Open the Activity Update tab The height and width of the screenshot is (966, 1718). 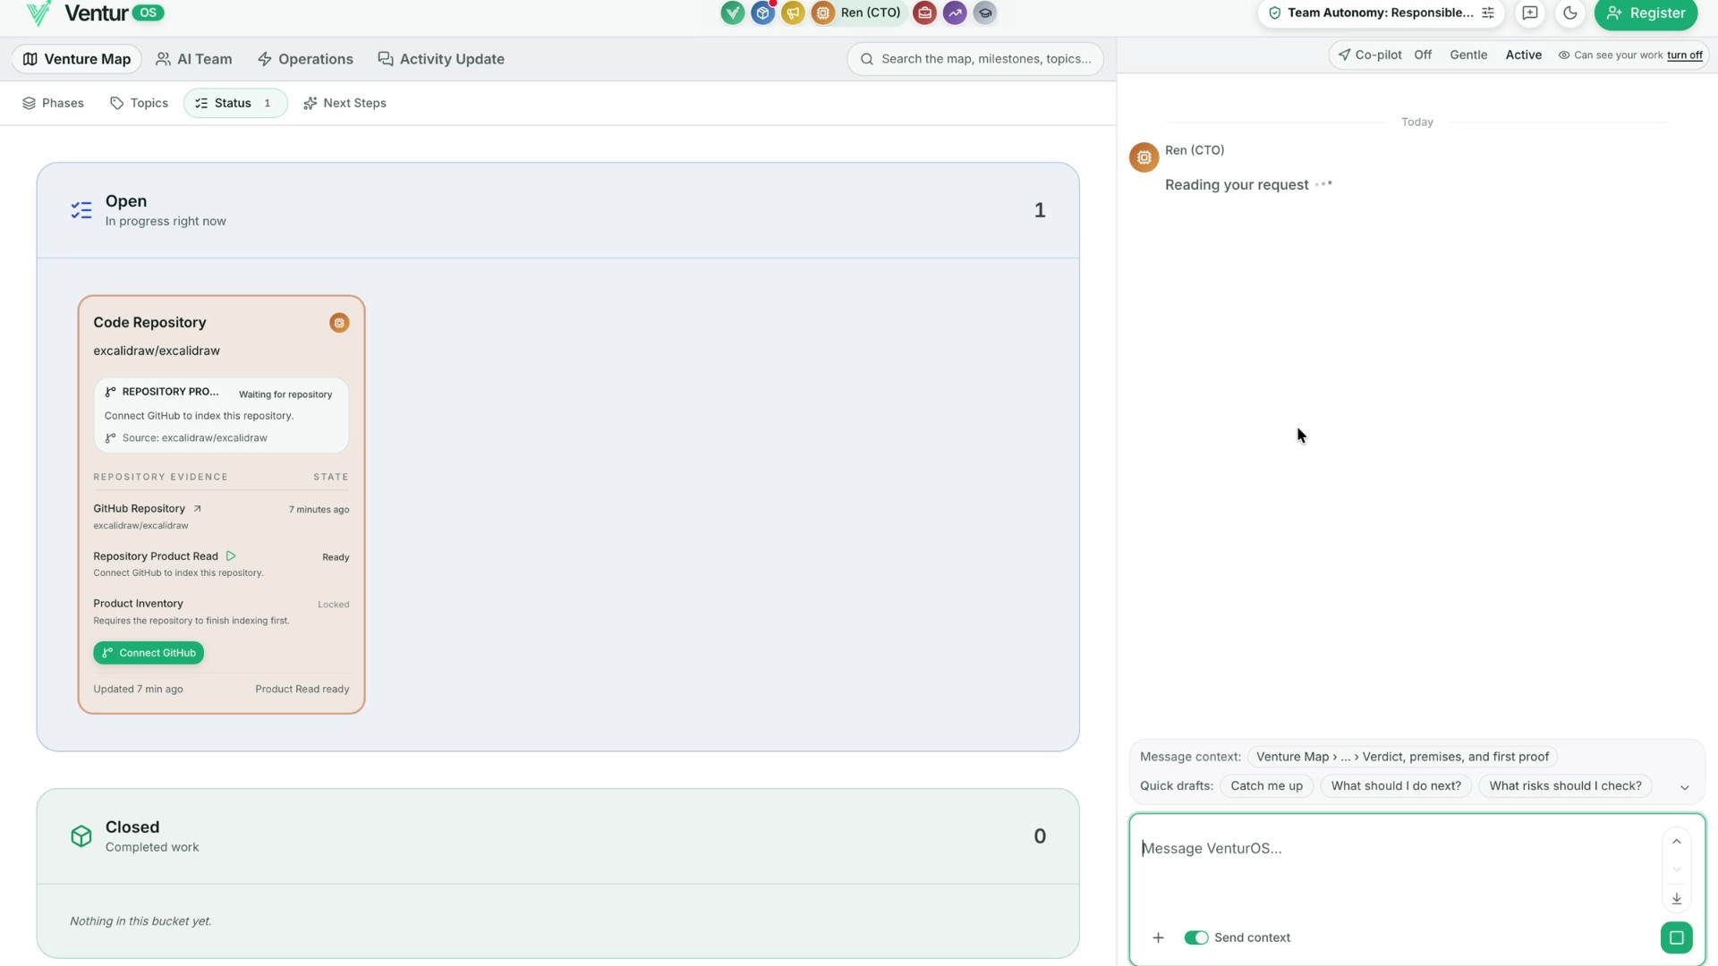(x=441, y=59)
